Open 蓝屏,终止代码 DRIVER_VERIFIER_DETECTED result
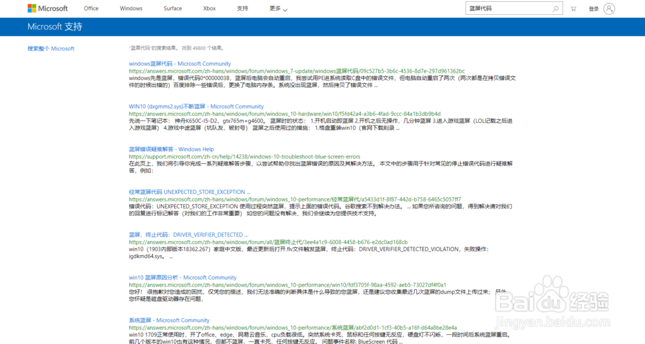Image resolution: width=645 pixels, height=344 pixels. 188,234
